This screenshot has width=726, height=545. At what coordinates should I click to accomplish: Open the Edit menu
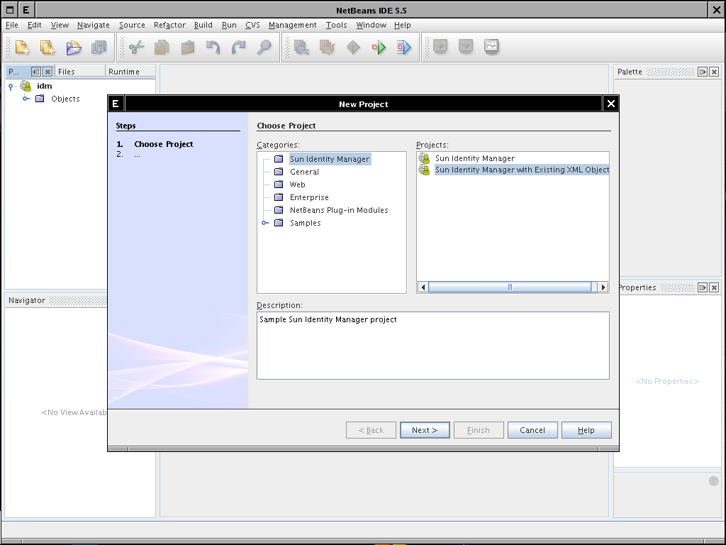34,25
